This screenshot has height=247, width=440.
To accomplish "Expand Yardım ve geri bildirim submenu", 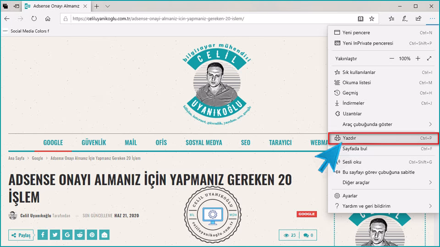I will [x=383, y=206].
